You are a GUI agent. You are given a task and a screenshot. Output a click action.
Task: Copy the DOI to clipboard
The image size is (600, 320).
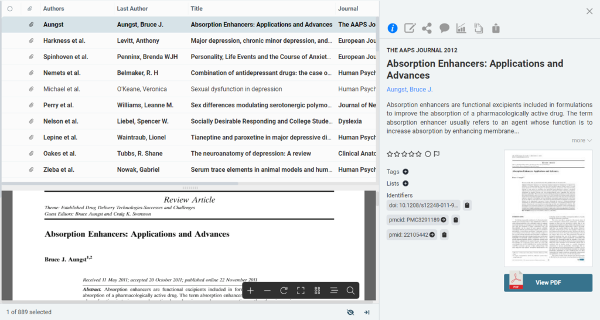(x=467, y=205)
